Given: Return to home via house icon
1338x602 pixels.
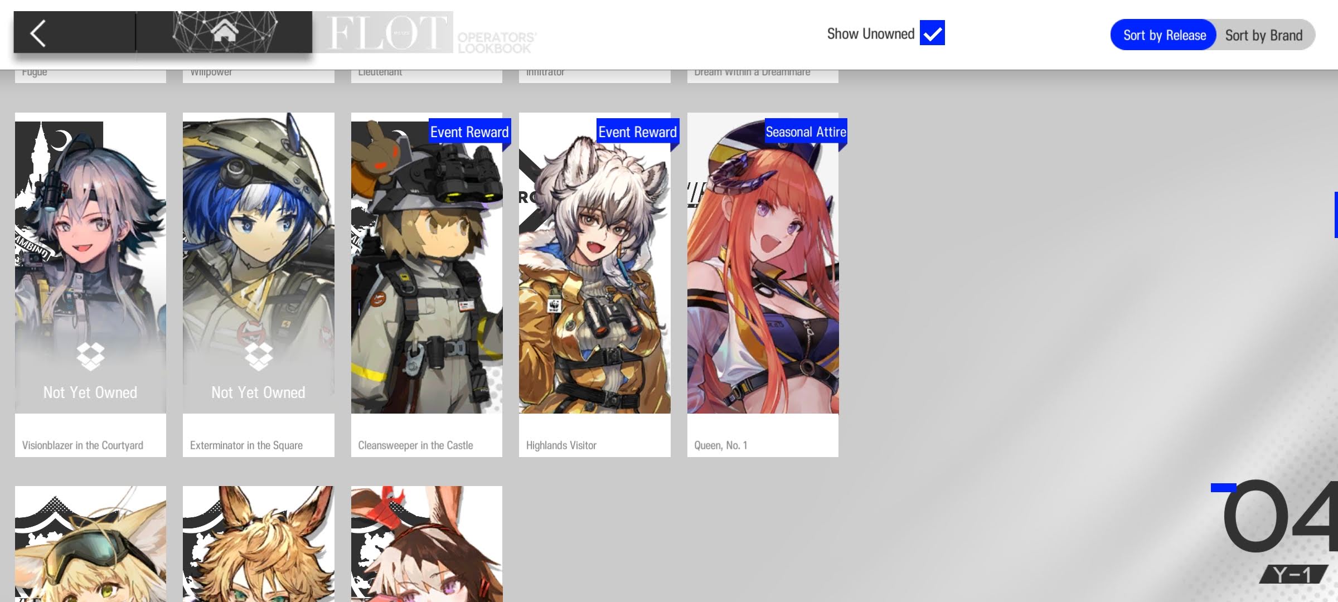Looking at the screenshot, I should tap(224, 31).
